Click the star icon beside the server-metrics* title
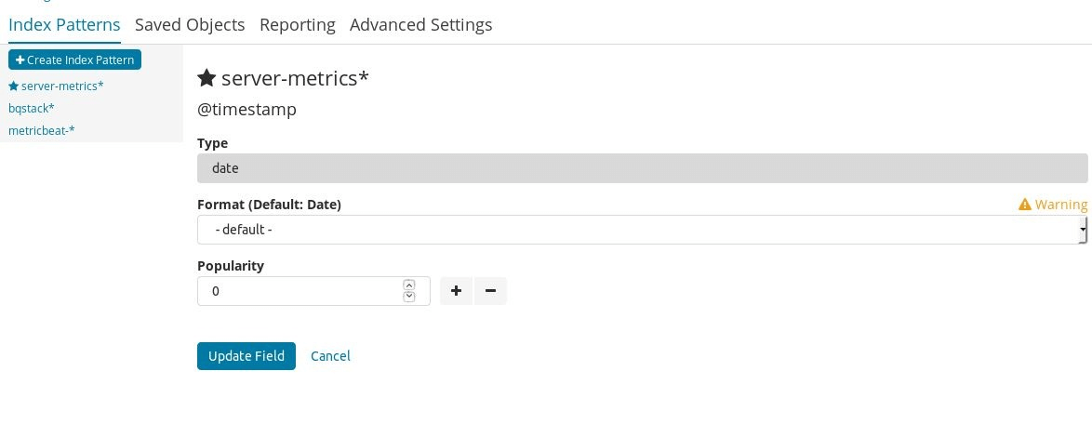Screen dimensions: 1092x424 pos(206,78)
